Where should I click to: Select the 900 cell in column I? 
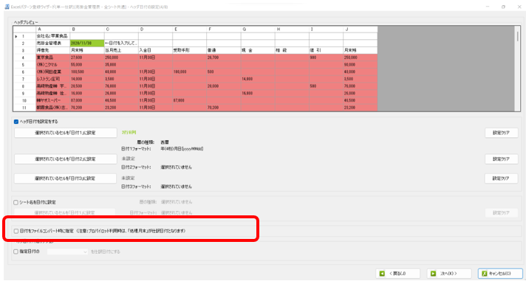[327, 58]
